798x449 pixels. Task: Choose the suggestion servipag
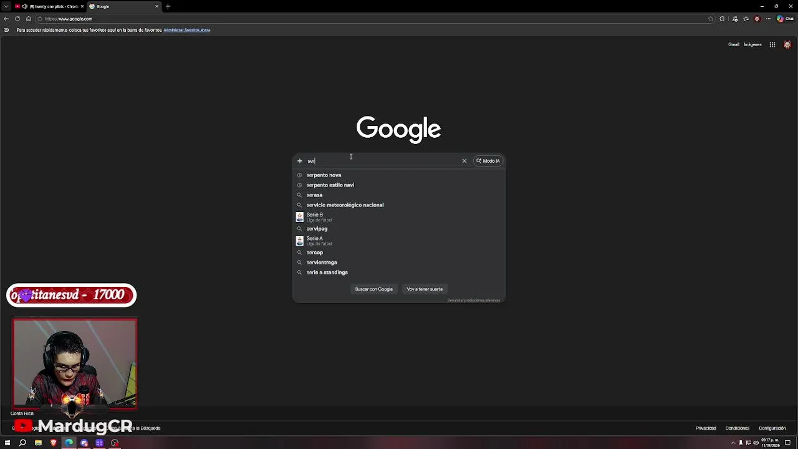click(x=398, y=229)
